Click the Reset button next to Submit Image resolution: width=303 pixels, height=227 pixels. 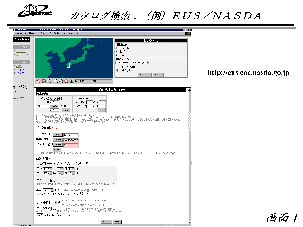point(118,222)
